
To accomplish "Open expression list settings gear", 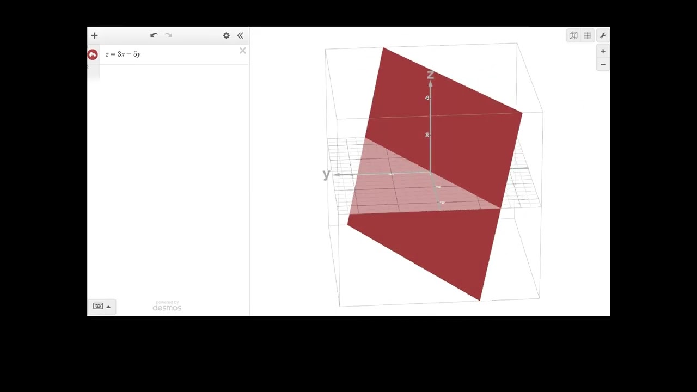I will (x=226, y=35).
